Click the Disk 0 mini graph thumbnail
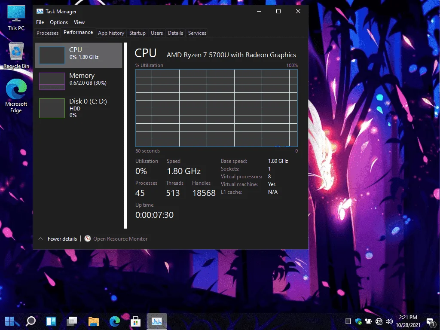Viewport: 440px width, 330px height. click(52, 108)
